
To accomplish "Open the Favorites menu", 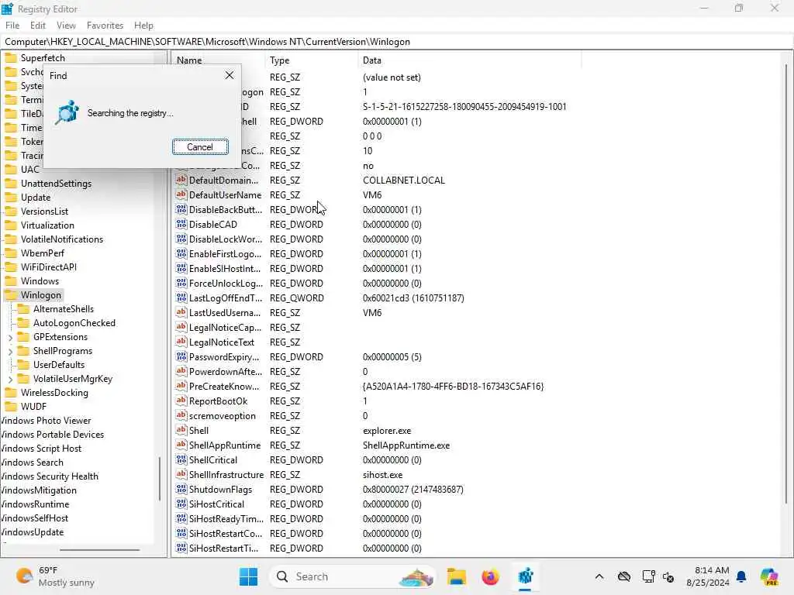I will click(105, 26).
